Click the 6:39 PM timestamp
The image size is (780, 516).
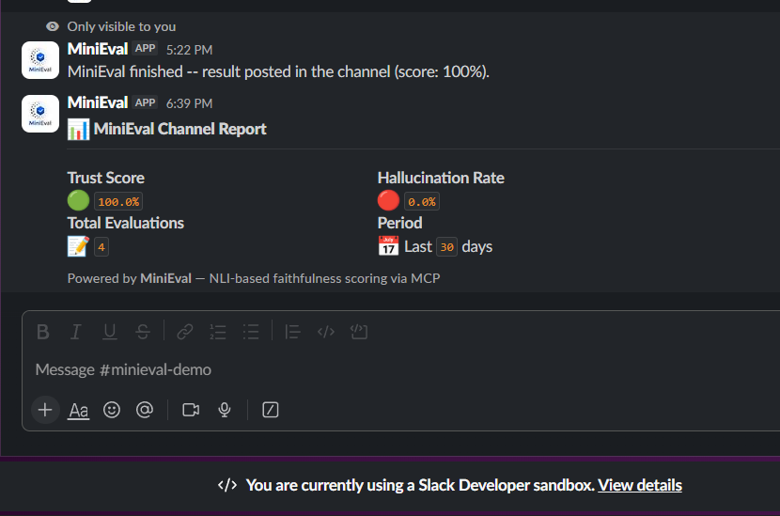189,103
